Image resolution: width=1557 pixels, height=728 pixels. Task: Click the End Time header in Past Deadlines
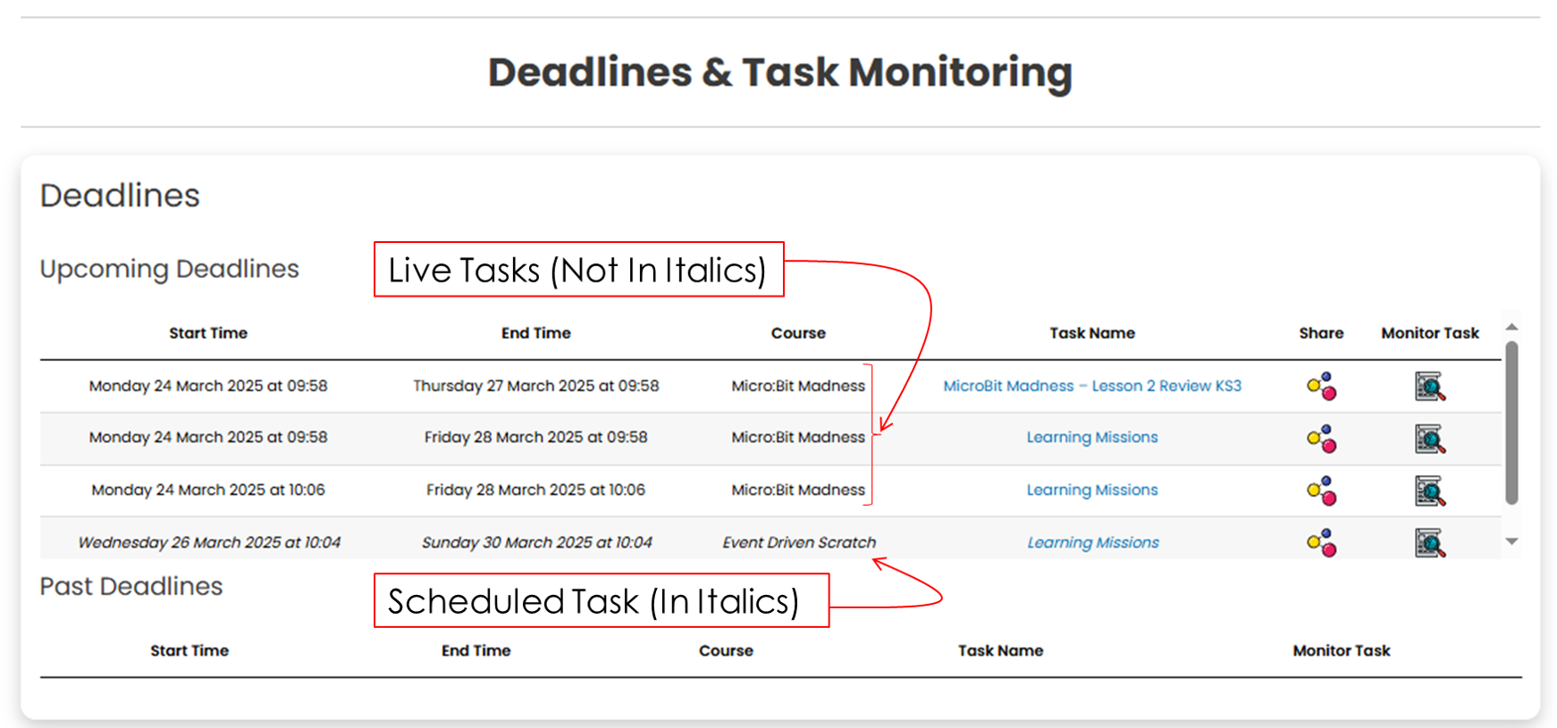(476, 651)
